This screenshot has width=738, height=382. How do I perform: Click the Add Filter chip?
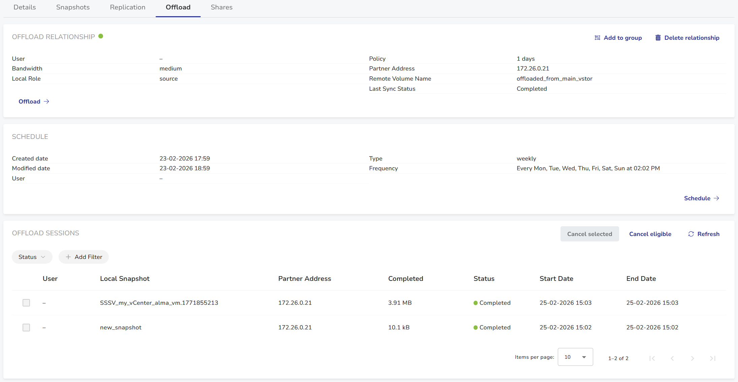point(84,257)
